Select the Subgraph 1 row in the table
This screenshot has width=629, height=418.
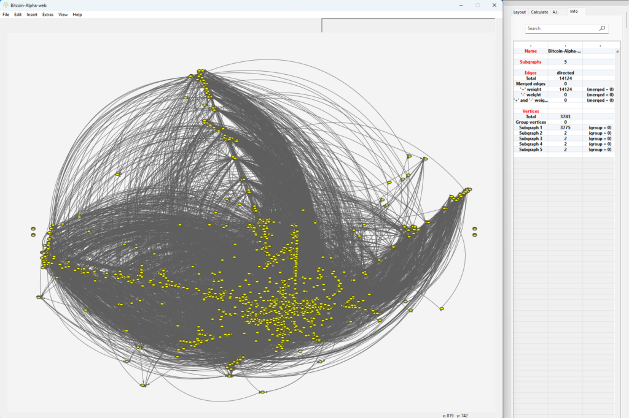(x=531, y=127)
